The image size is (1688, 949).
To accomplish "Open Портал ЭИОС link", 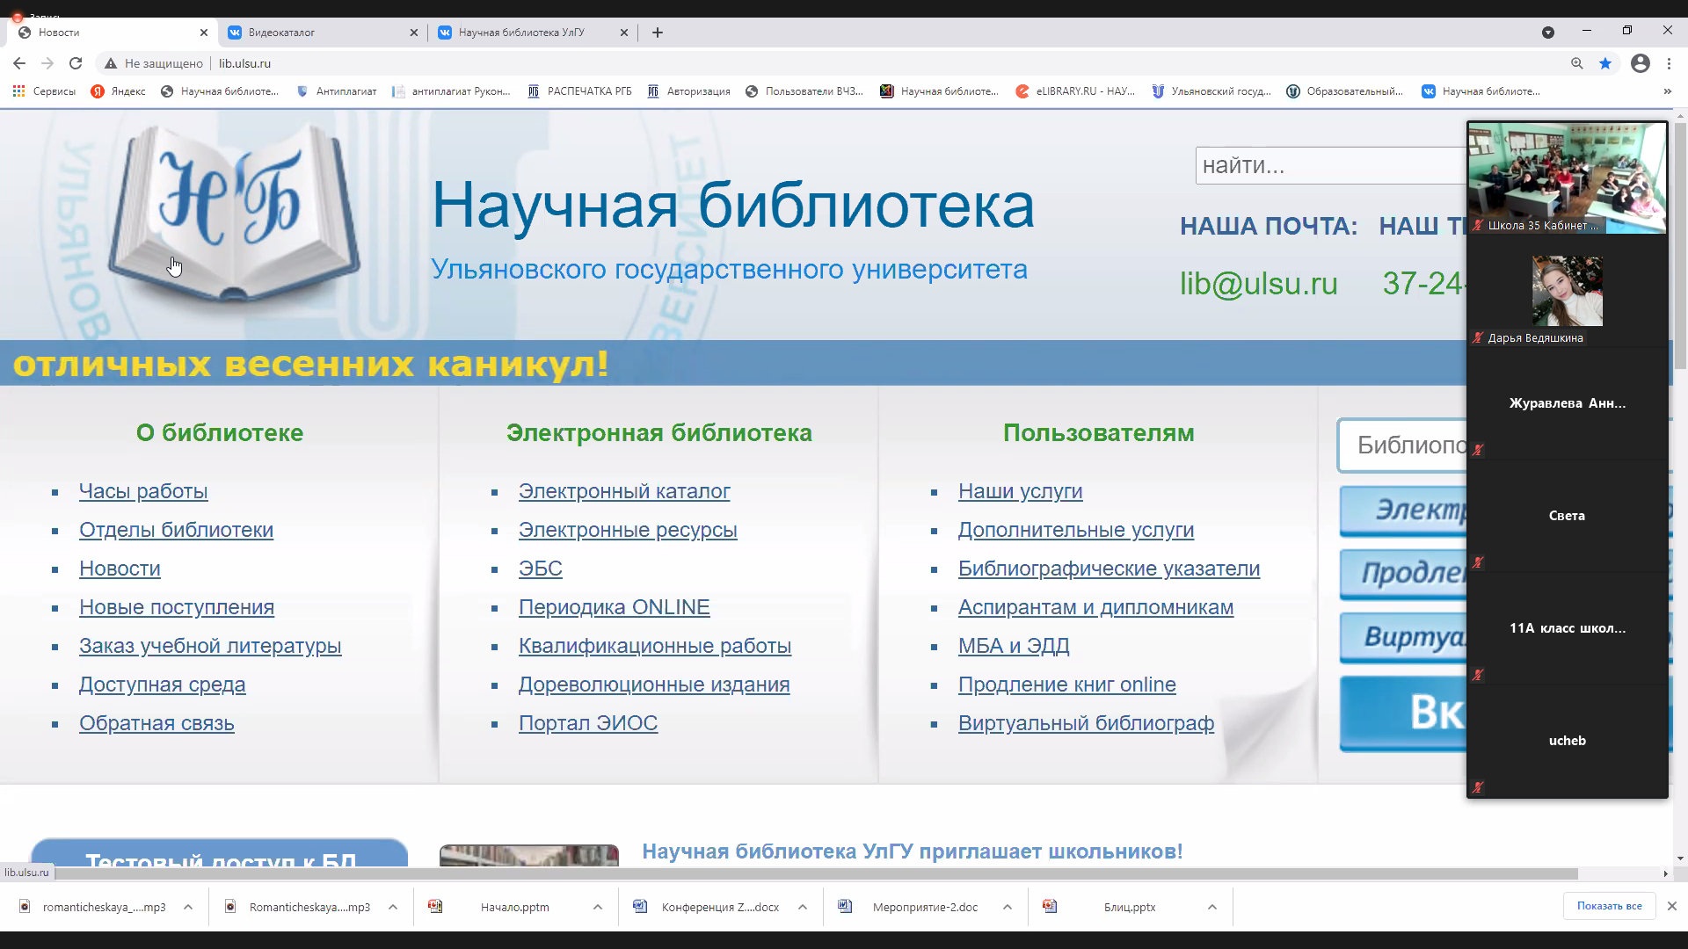I will 588,723.
